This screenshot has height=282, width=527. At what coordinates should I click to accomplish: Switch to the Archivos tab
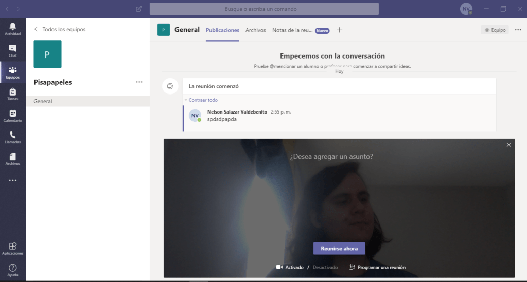coord(255,30)
